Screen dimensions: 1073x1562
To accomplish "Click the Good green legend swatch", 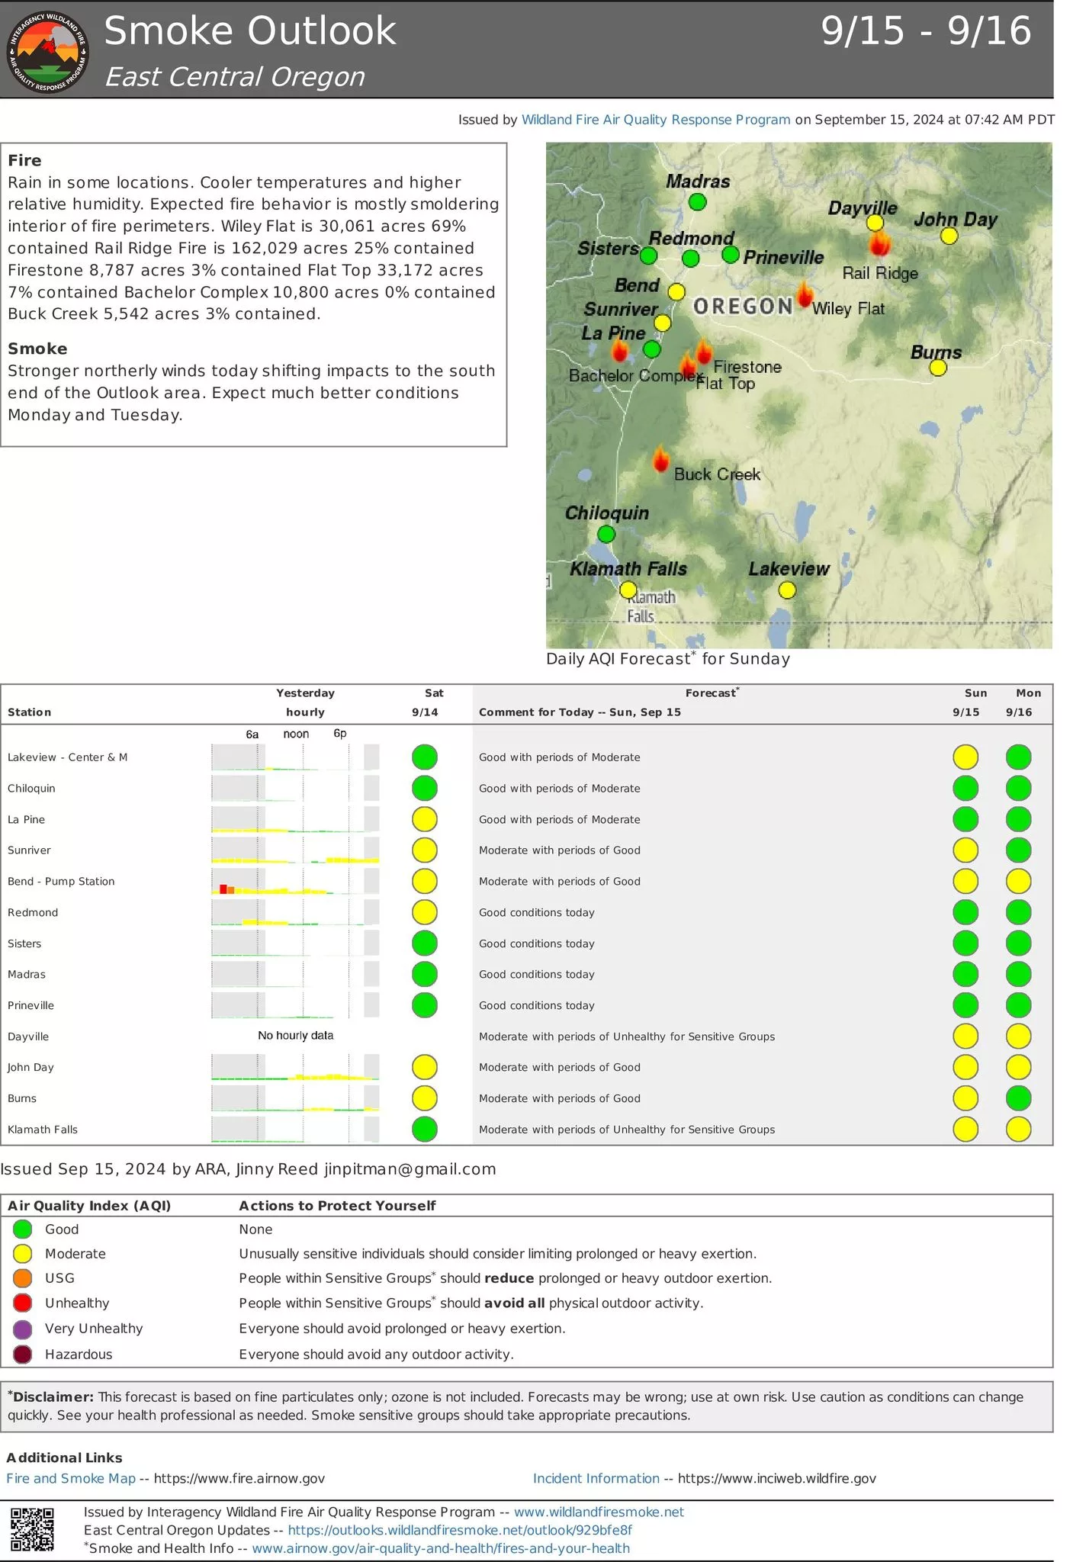I will coord(23,1229).
